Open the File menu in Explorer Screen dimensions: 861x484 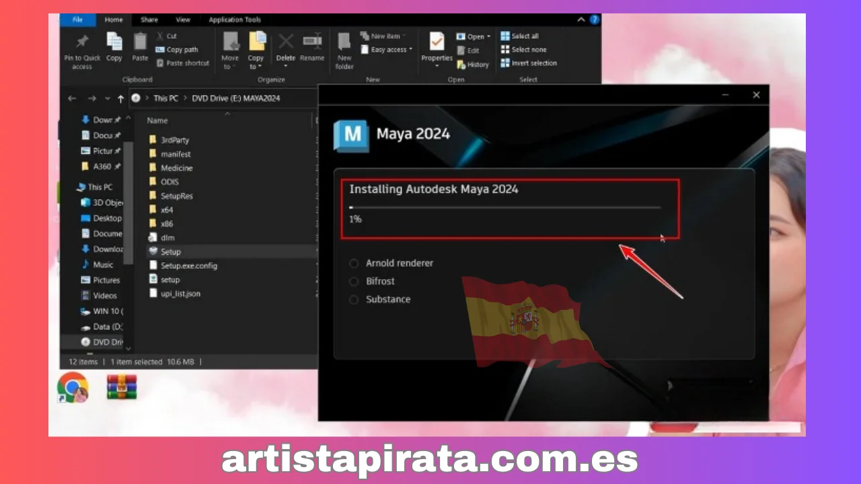[x=77, y=19]
